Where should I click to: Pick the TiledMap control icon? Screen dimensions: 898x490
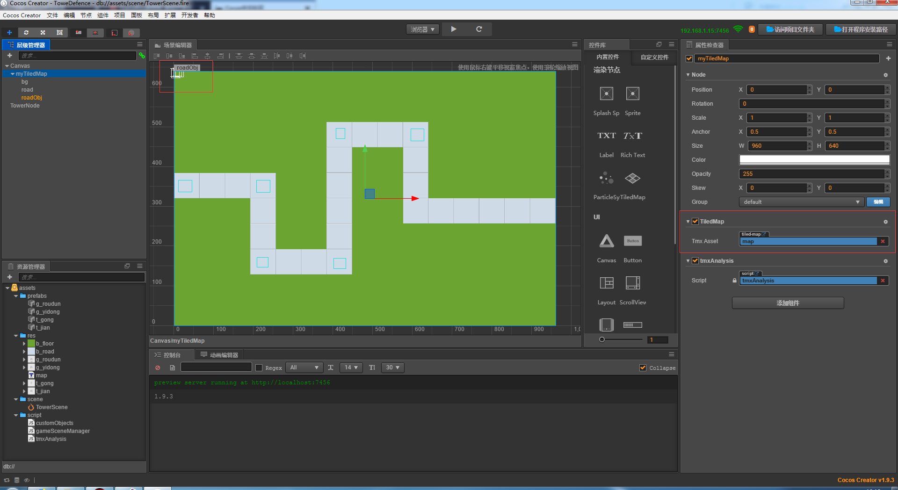pos(633,178)
